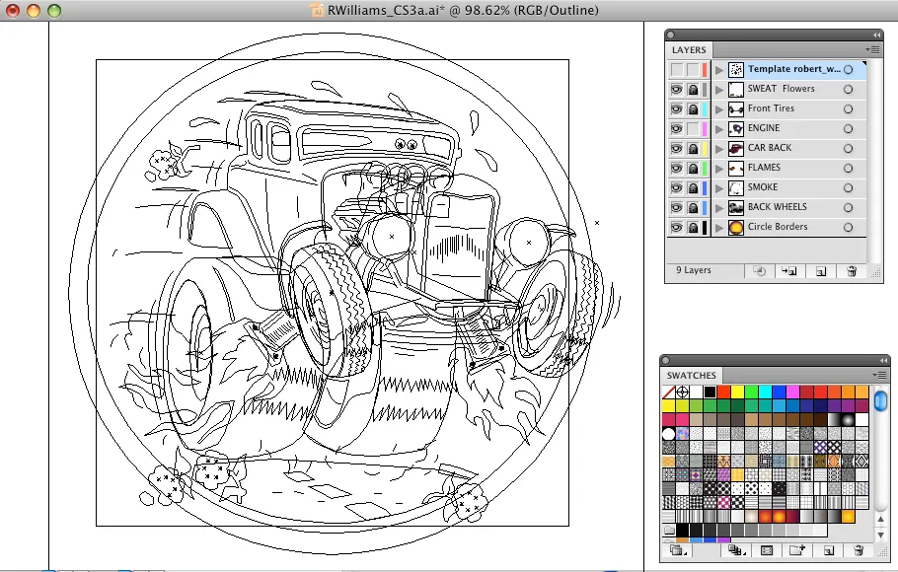Click New Color Group folder icon
This screenshot has height=572, width=898.
(x=797, y=551)
